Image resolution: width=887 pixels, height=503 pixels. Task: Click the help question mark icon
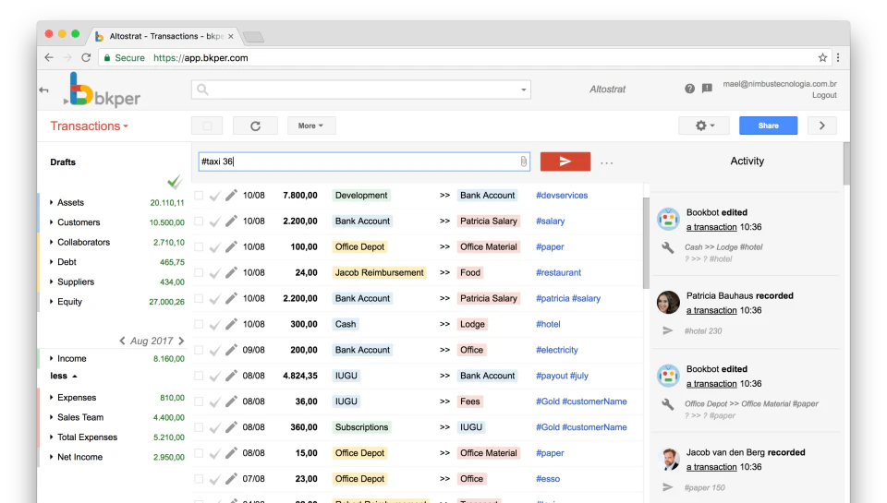(689, 89)
